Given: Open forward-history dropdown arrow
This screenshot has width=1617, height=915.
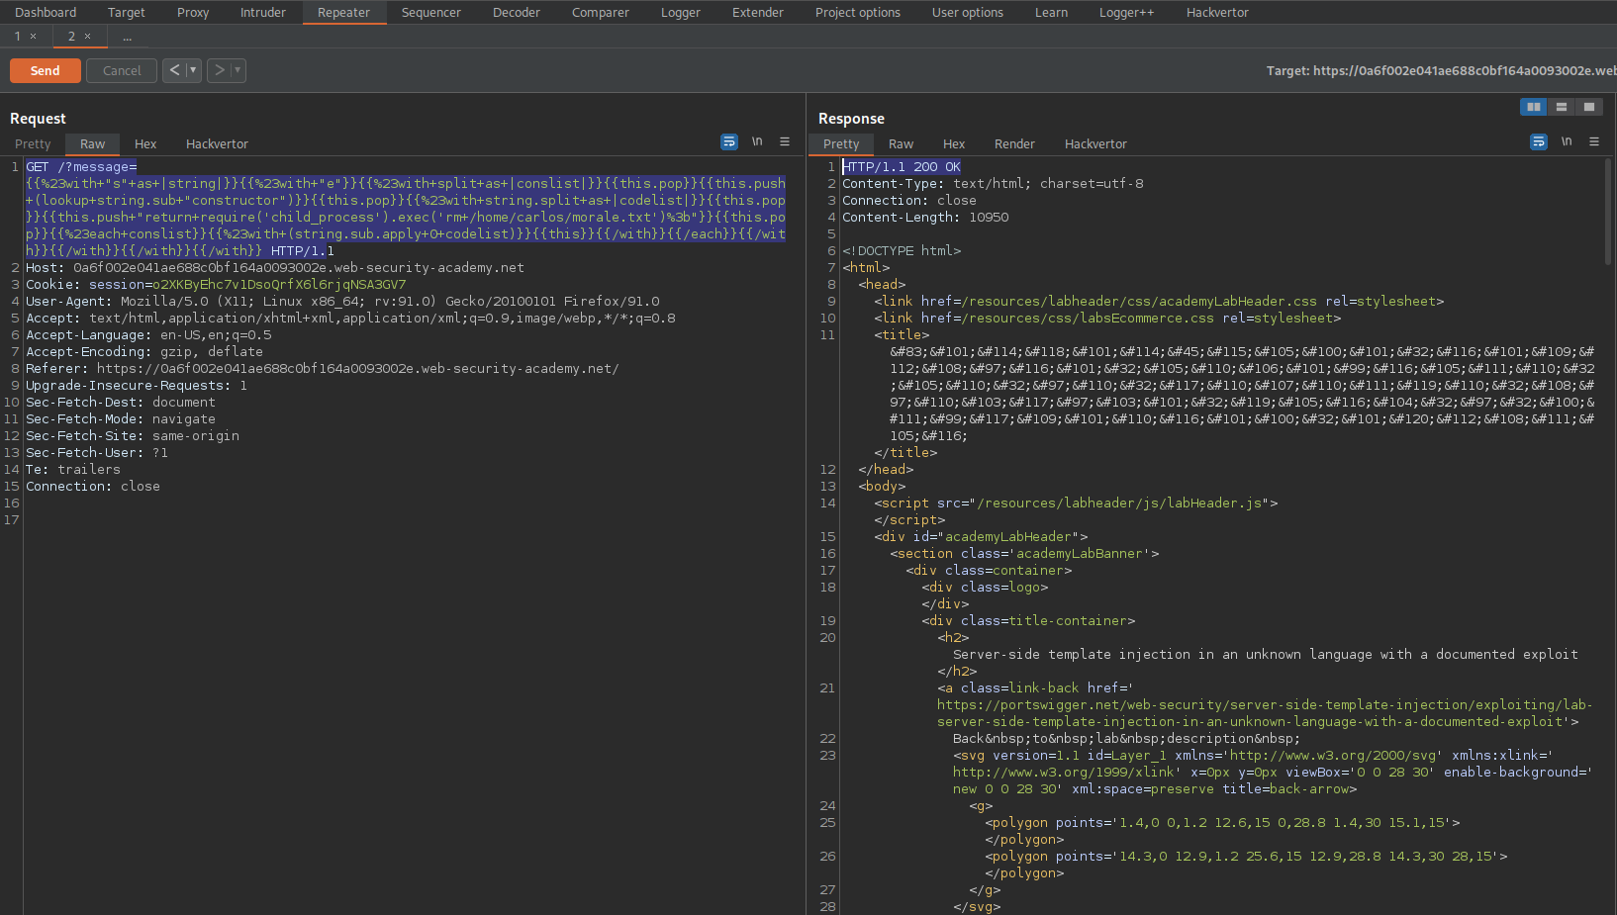Looking at the screenshot, I should [x=238, y=70].
